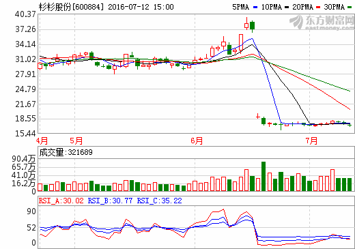Image resolution: width=355 pixels, height=249 pixels.
Task: Click the 90.4万 volume axis label
Action: click(x=24, y=159)
